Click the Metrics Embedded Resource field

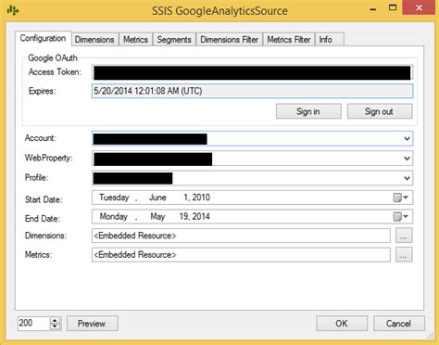[x=241, y=255]
